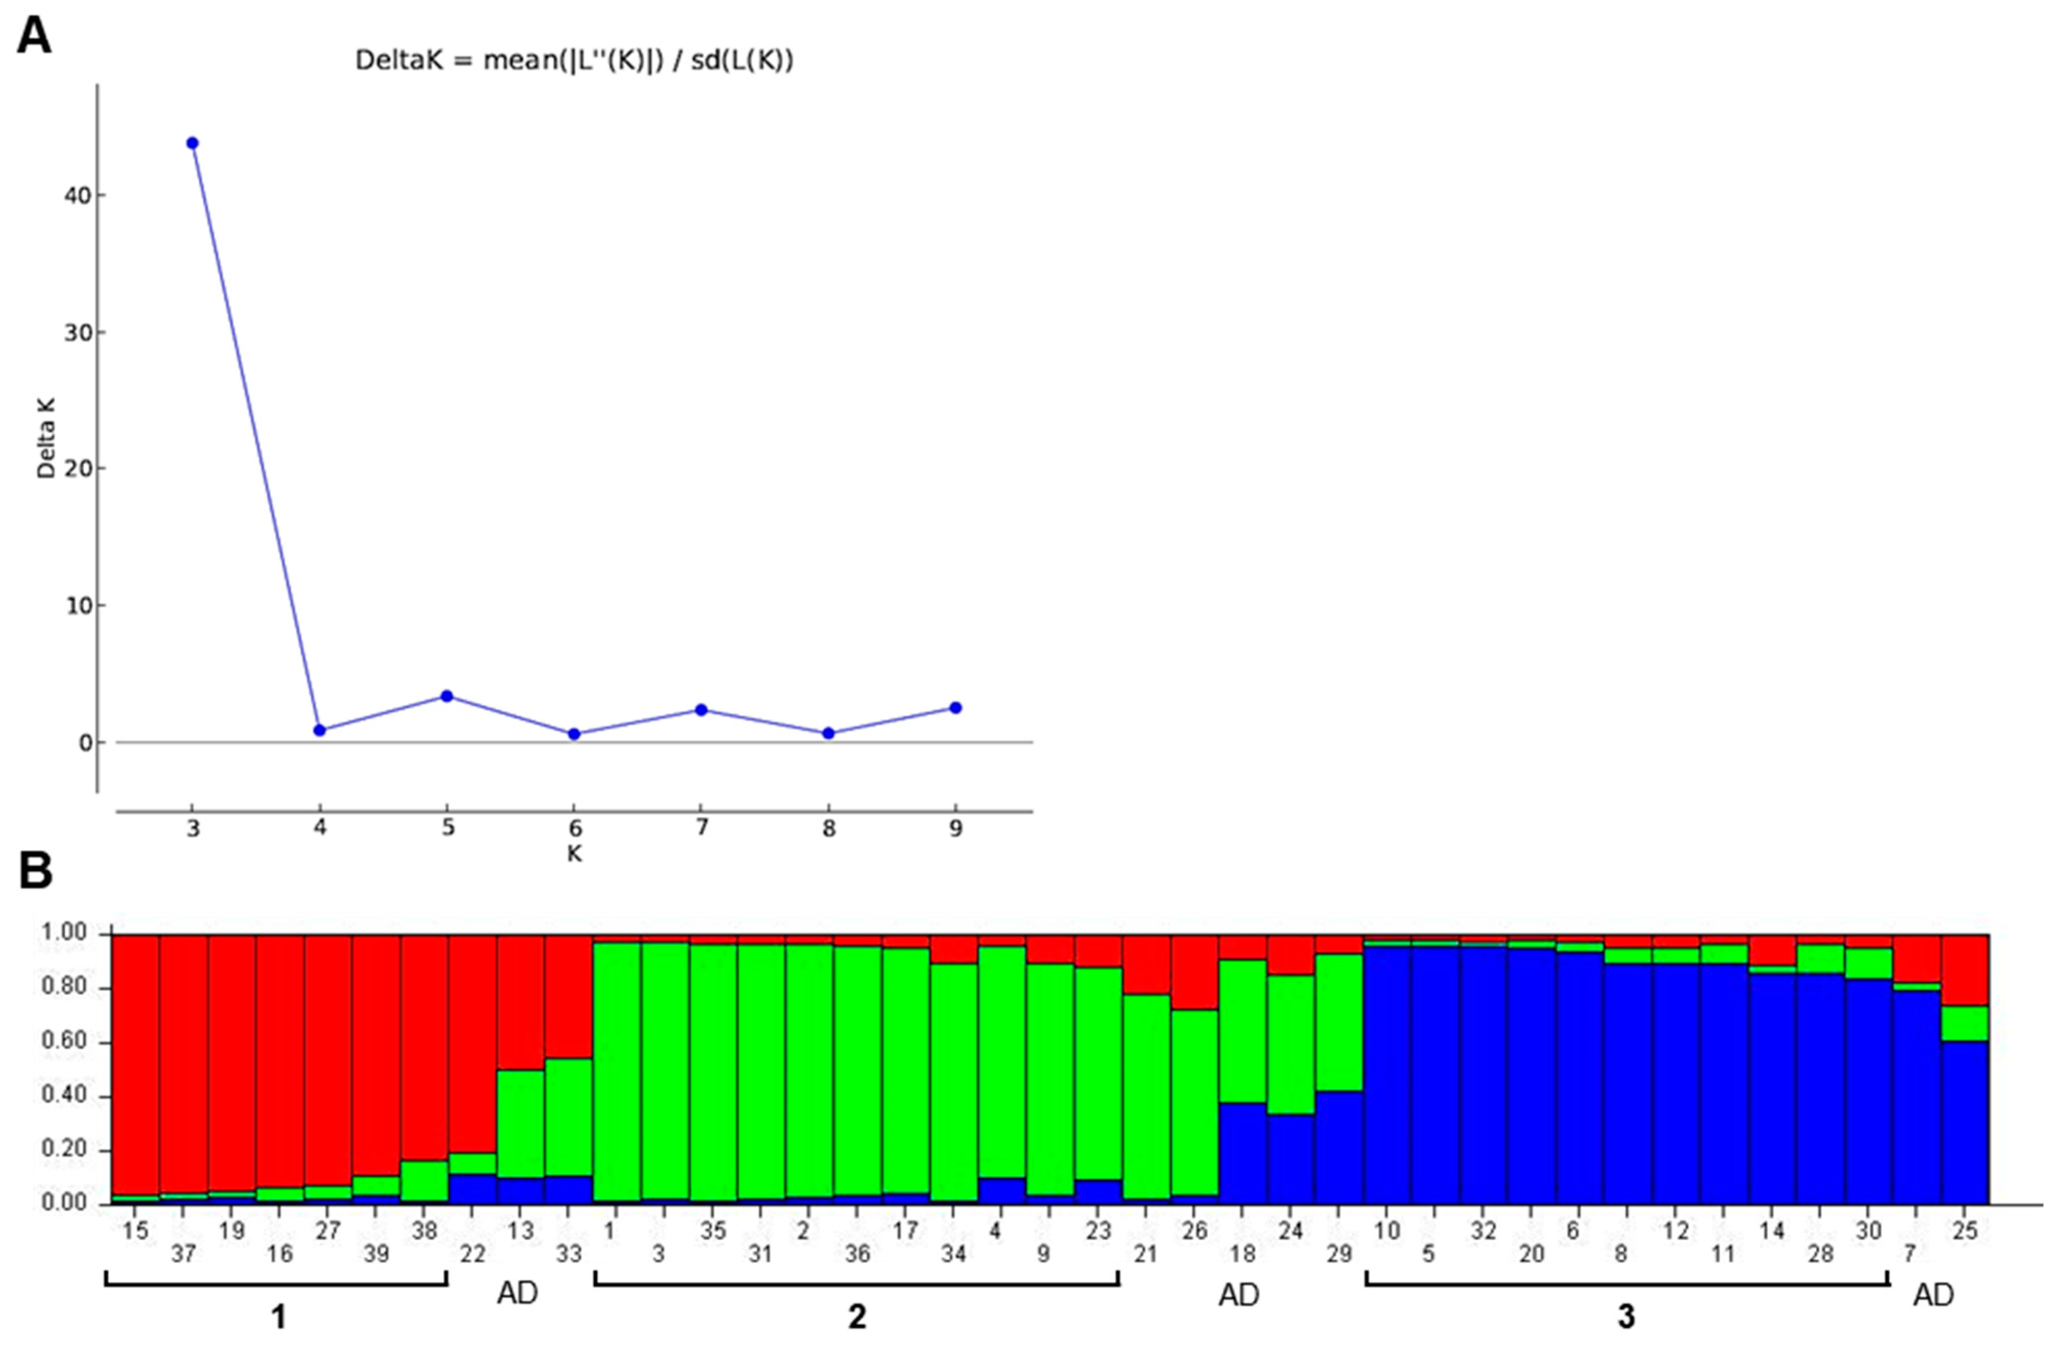
Task: Click cluster bracket label 1
Action: click(278, 1317)
